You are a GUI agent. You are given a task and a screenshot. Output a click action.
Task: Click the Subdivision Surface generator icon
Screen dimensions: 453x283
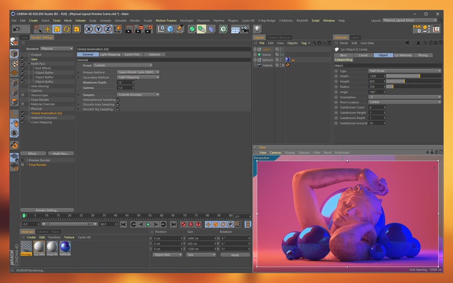[192, 29]
